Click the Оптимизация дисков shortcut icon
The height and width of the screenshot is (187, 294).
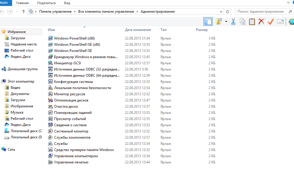[x=51, y=100]
